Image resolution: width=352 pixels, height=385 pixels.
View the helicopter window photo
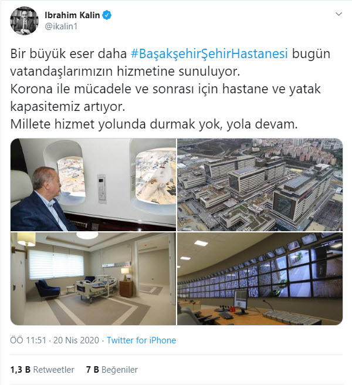[x=93, y=185]
